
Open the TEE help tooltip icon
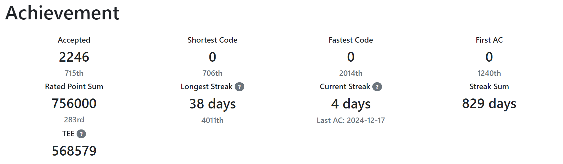[81, 134]
